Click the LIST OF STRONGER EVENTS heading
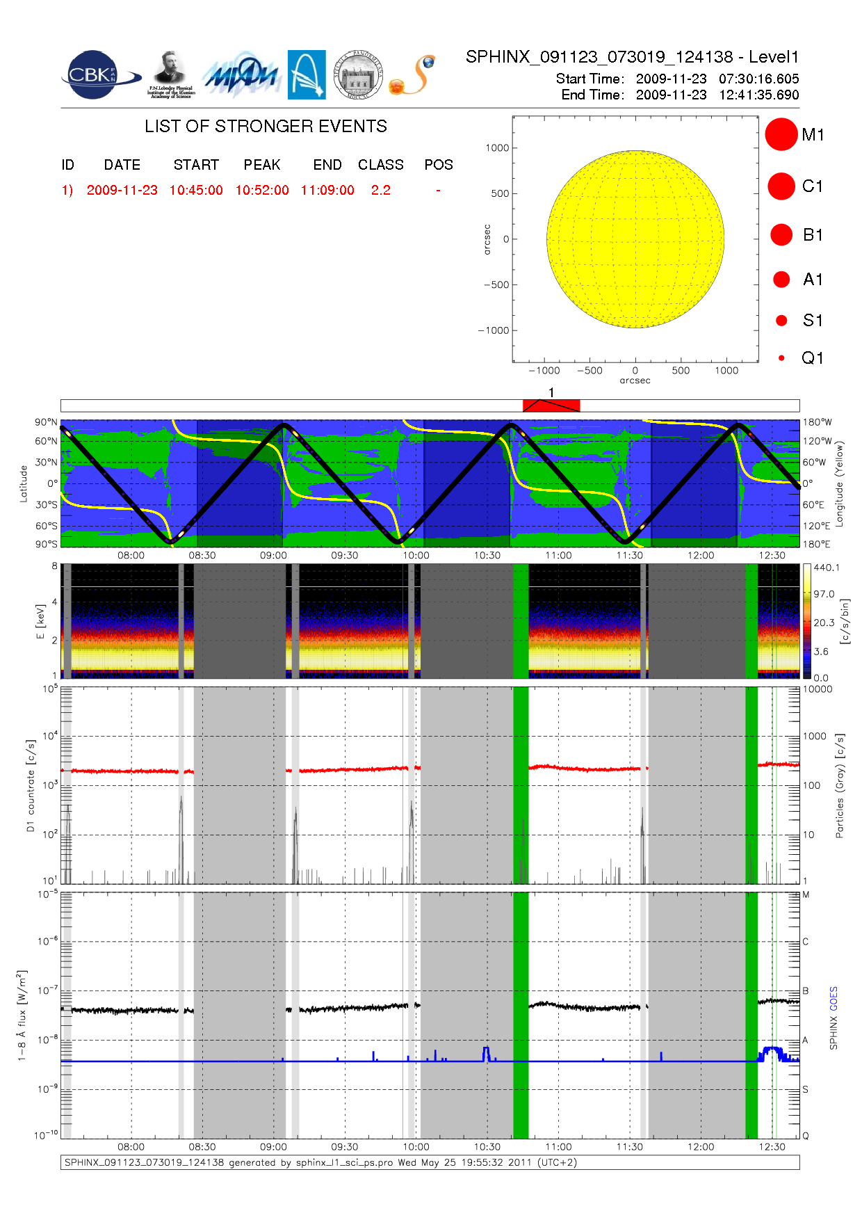The image size is (862, 1220). click(x=266, y=127)
